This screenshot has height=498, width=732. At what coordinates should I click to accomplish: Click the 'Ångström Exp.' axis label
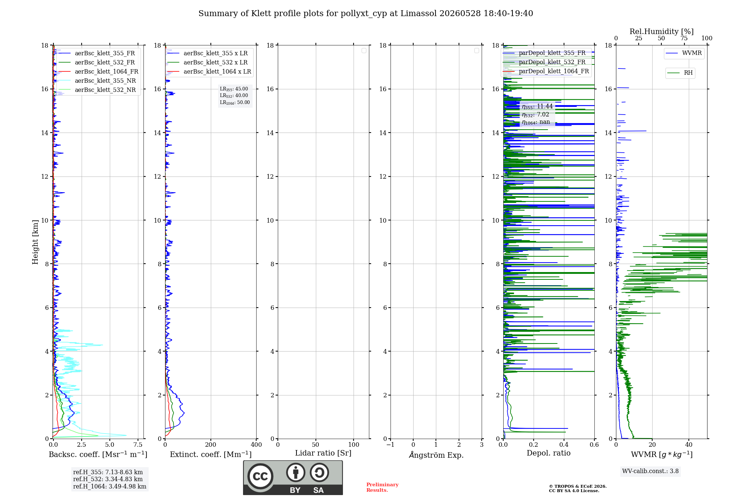[436, 455]
